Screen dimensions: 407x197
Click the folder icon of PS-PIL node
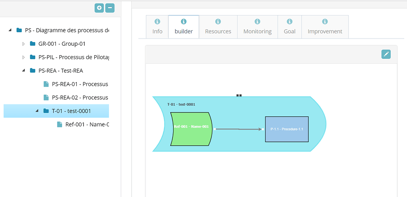(33, 57)
